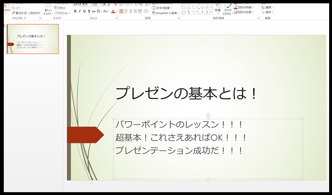Viewport: 332px width, 195px height.
Task: Apply distributed alignment to the text
Action: point(140,11)
